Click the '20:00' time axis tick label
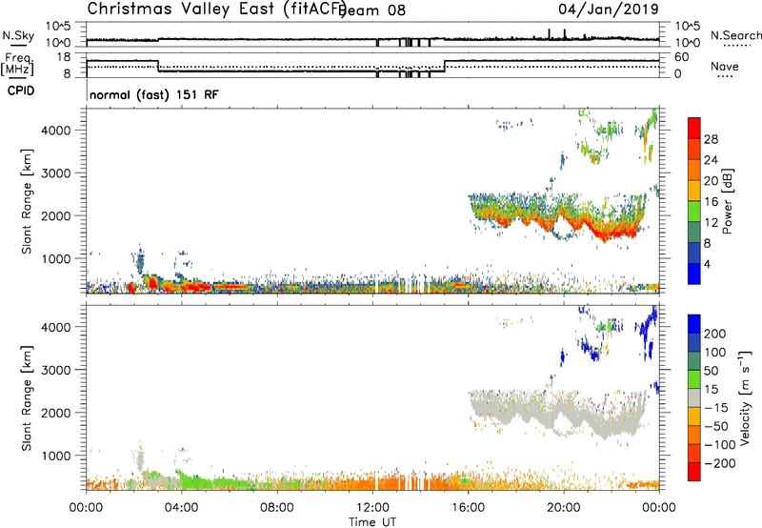Screen dimensions: 762x528 point(564,508)
